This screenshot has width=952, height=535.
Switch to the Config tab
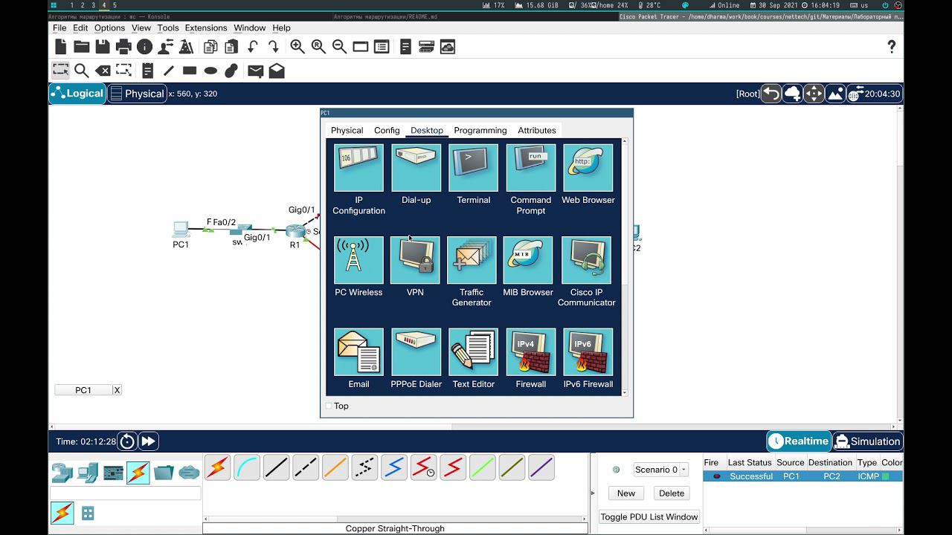387,130
